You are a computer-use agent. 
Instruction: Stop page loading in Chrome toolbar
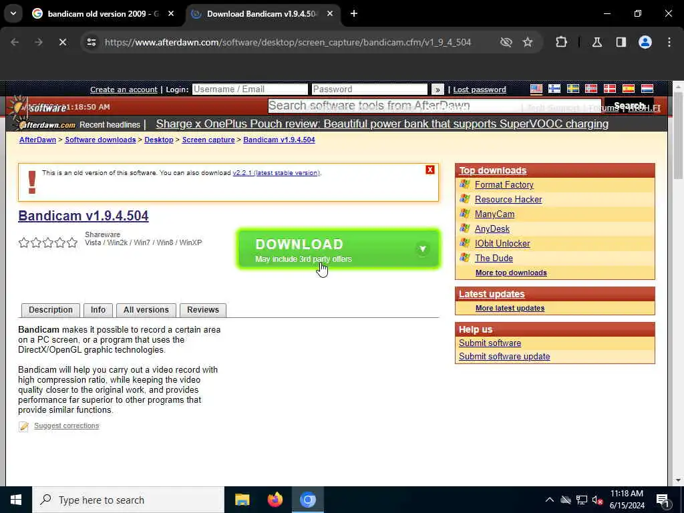63,42
